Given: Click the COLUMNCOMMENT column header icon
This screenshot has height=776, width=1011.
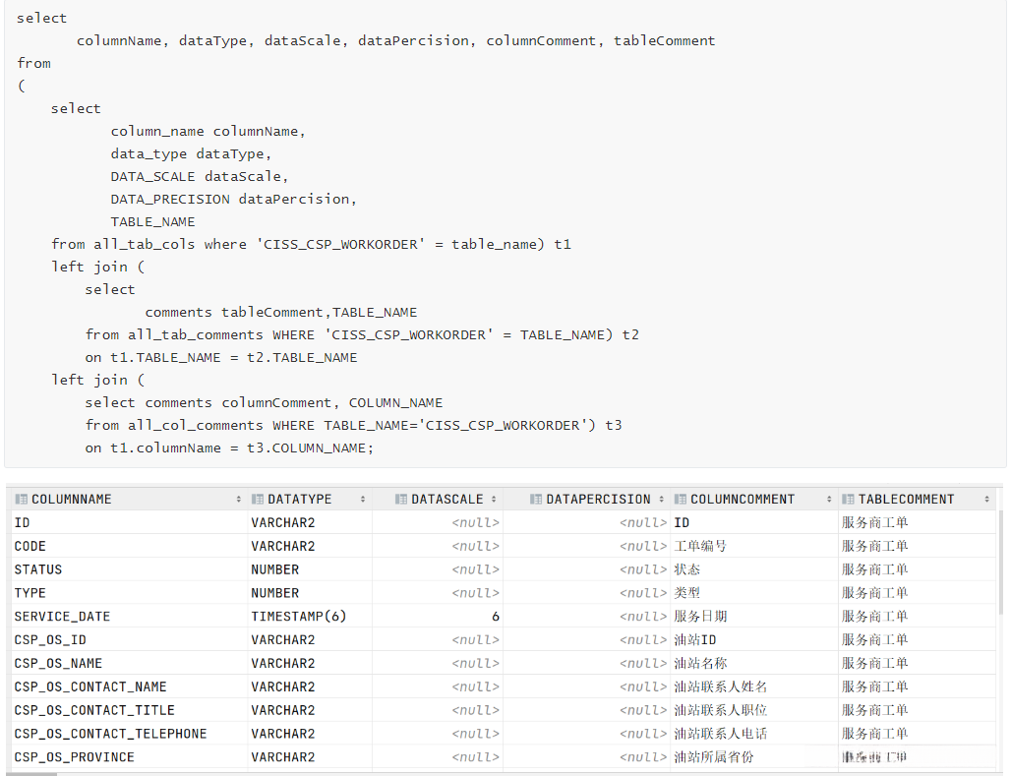Looking at the screenshot, I should coord(681,500).
